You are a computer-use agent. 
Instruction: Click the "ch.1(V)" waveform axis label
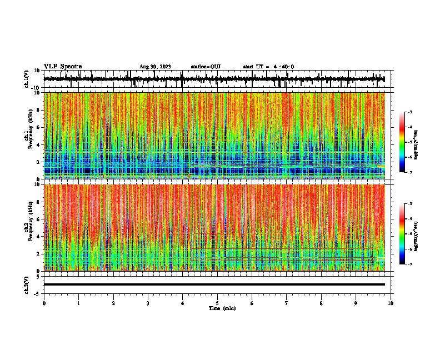[x=27, y=79]
